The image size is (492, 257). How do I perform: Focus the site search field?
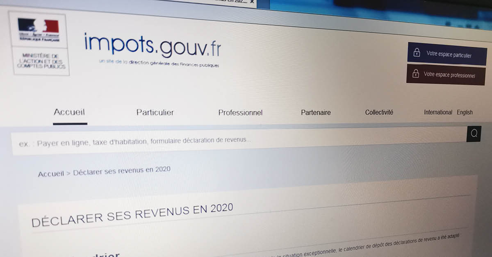tap(239, 141)
